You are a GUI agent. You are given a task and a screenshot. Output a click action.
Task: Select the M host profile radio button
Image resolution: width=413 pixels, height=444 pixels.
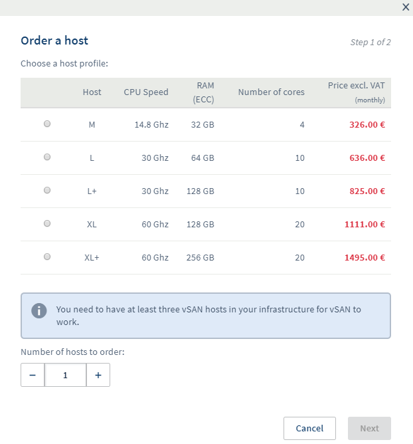point(47,124)
